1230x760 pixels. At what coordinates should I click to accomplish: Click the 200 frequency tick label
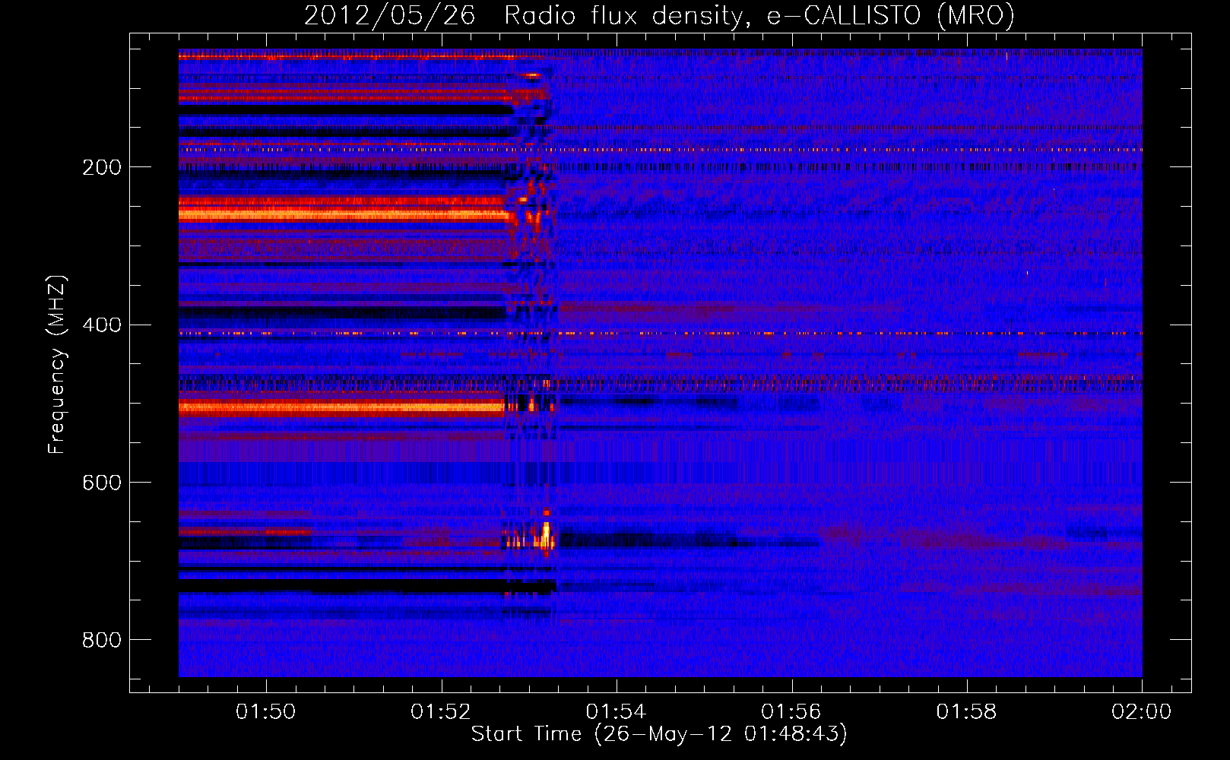(102, 167)
